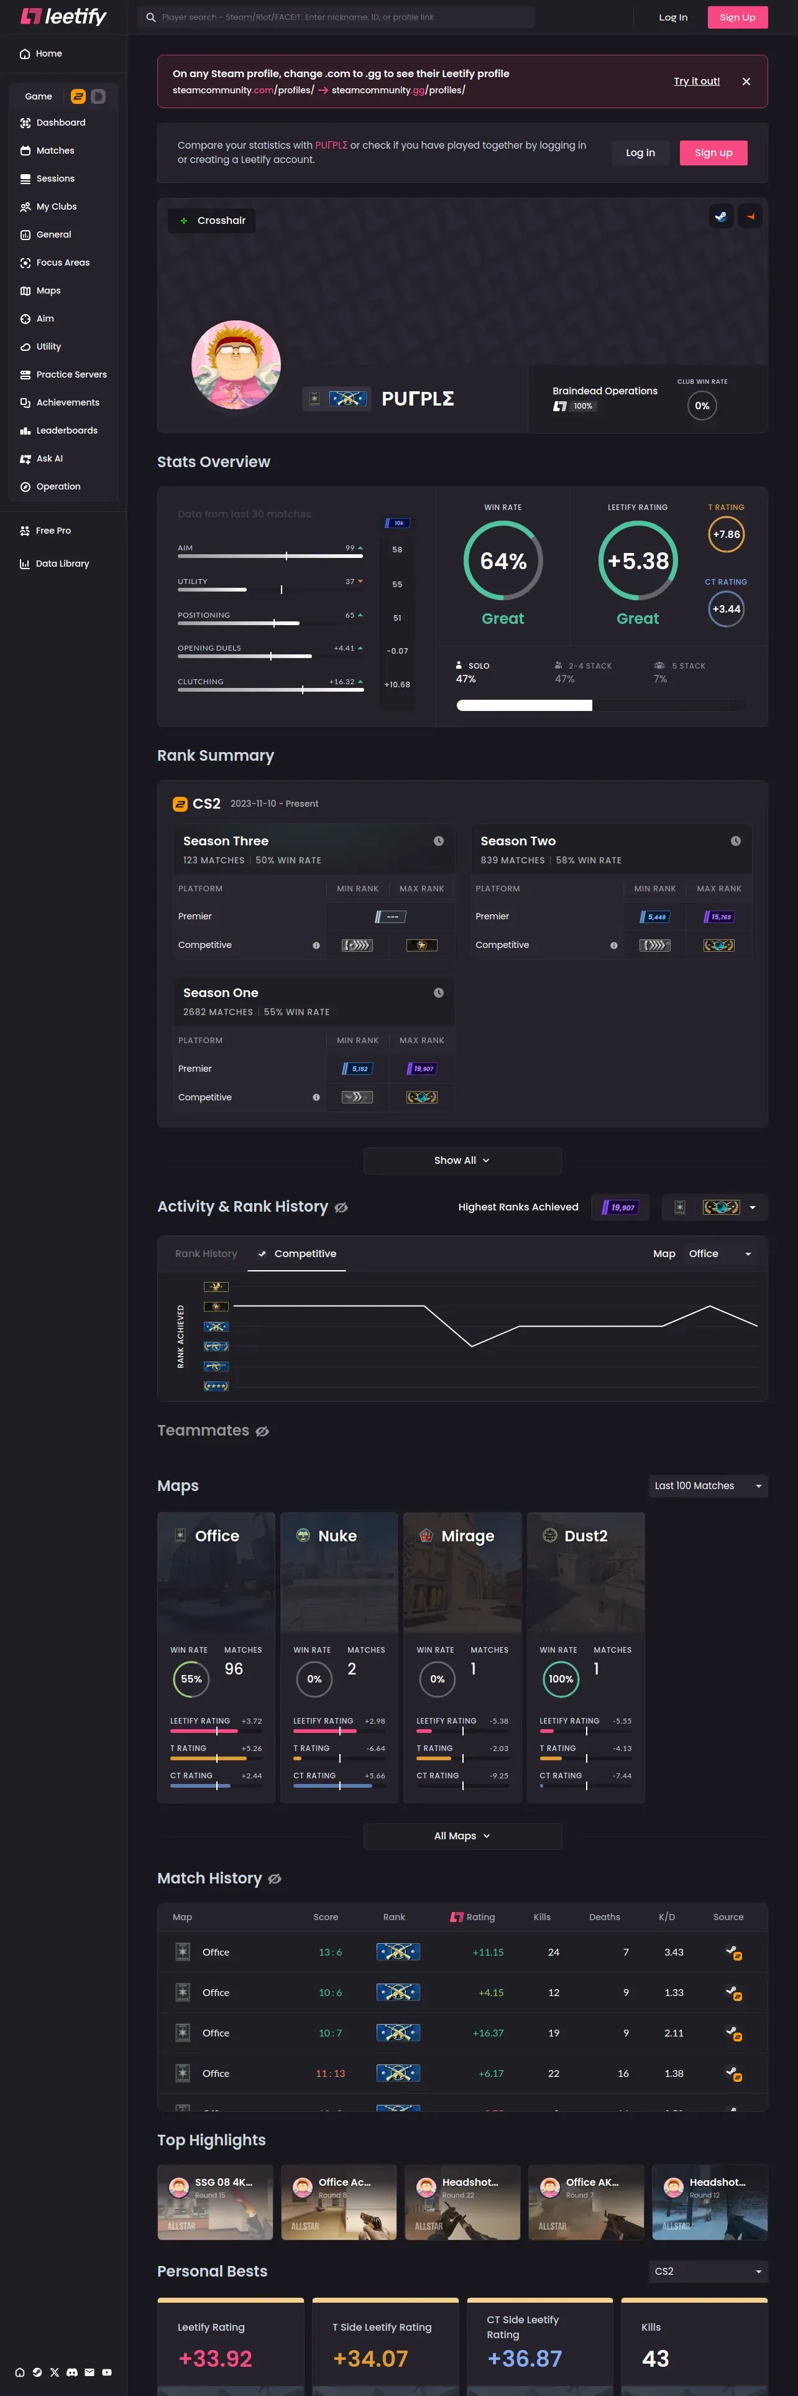Click the Try it out! link

(697, 82)
